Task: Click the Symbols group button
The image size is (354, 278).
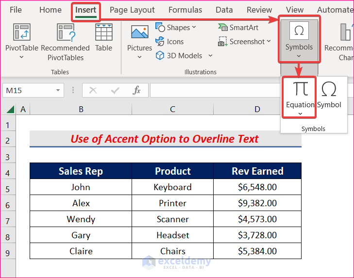Action: coord(299,39)
